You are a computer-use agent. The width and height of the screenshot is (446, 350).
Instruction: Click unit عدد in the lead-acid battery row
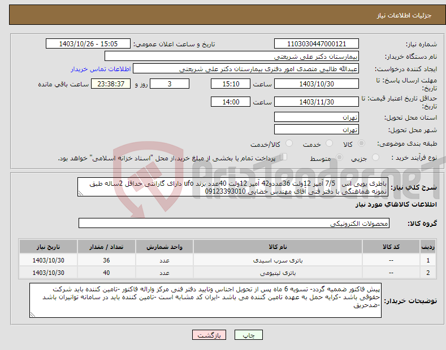pos(164,260)
